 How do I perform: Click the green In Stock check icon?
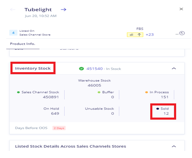pyautogui.click(x=81, y=69)
